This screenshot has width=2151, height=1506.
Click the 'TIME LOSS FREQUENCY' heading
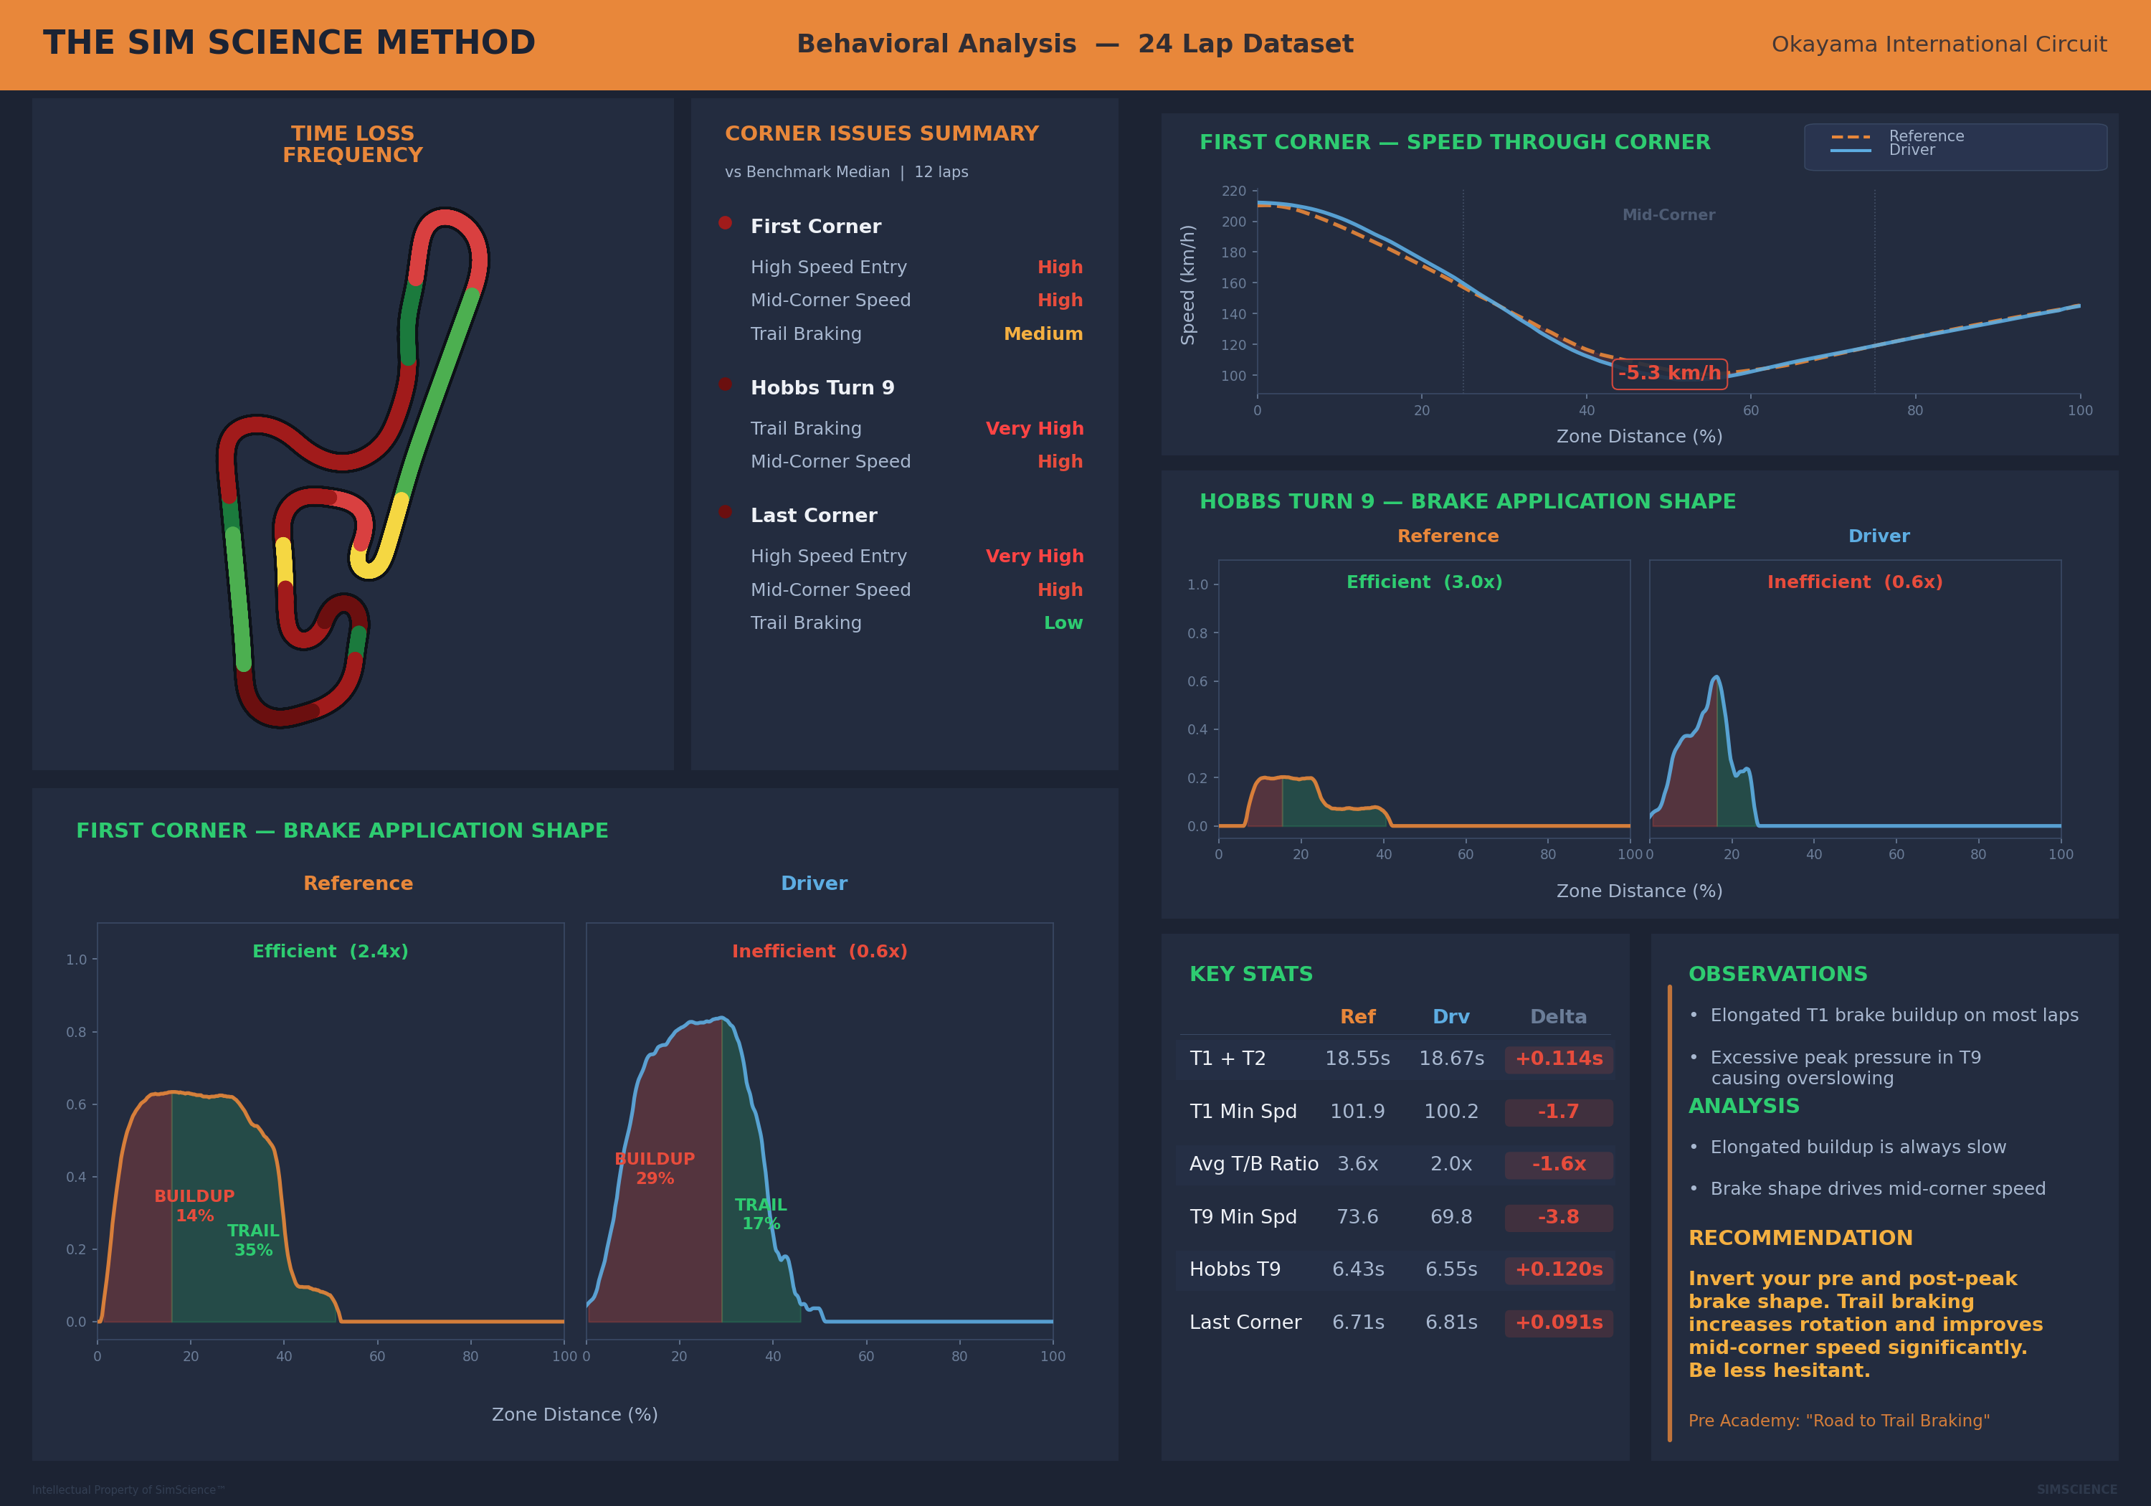[353, 144]
